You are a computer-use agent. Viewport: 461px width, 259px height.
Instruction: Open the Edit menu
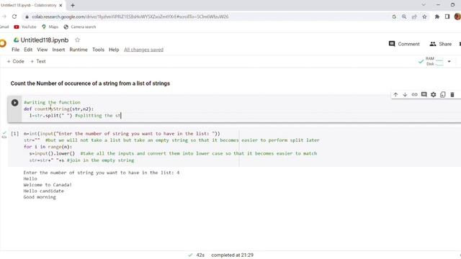(28, 50)
